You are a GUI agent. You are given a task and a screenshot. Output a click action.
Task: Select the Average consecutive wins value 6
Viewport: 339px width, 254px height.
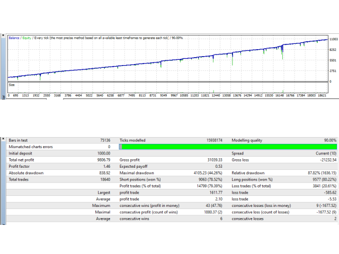pyautogui.click(x=221, y=219)
